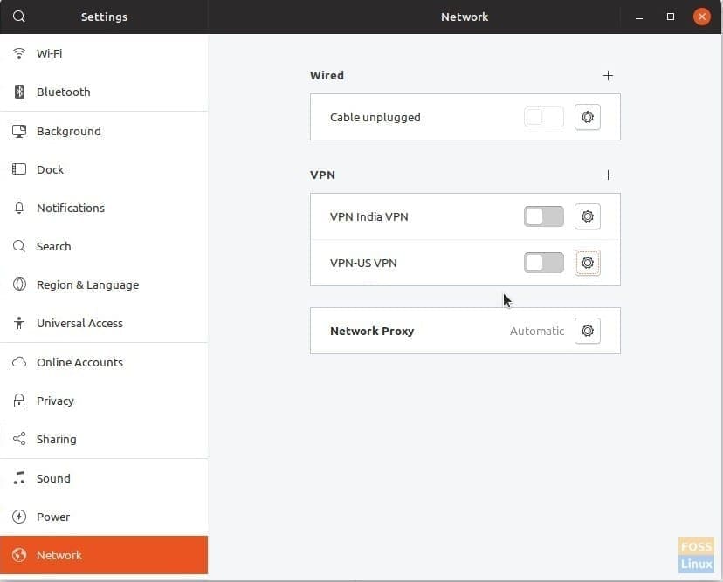723x582 pixels.
Task: Open Online Accounts panel
Action: (104, 362)
